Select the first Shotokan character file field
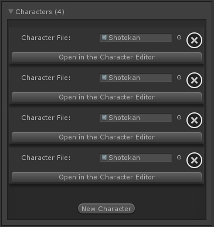Viewport: 214px width, 227px height. [x=136, y=38]
